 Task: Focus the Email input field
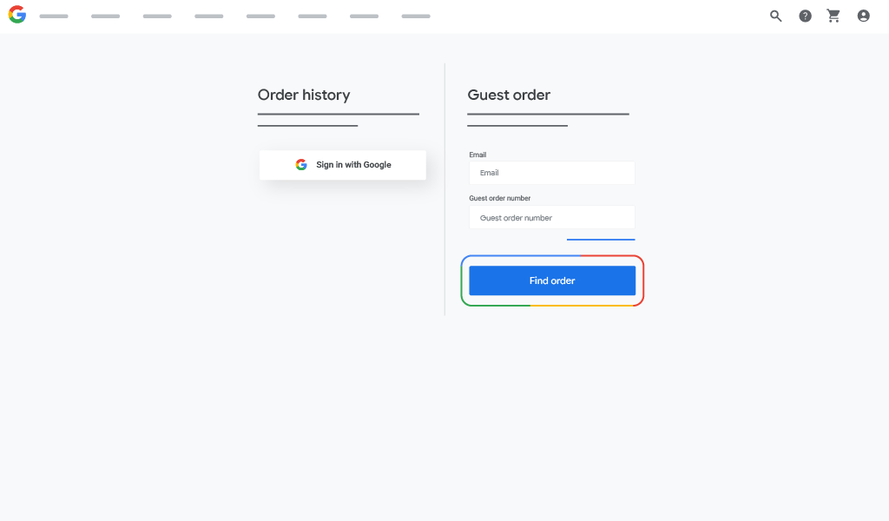click(552, 173)
